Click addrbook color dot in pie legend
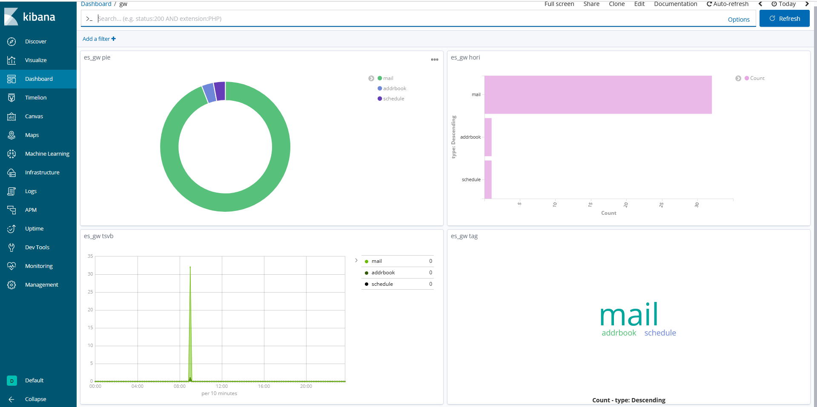The image size is (817, 407). click(x=380, y=88)
